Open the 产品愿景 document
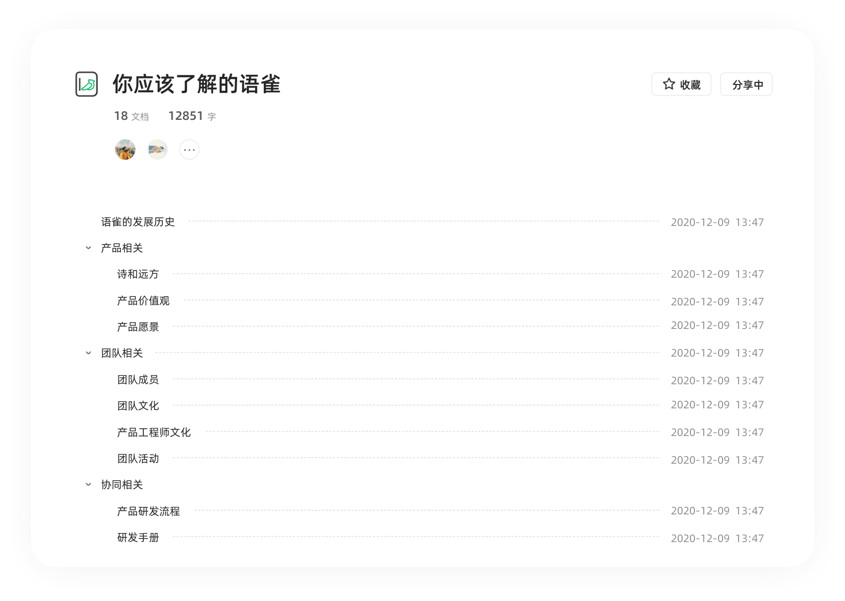This screenshot has width=845, height=601. point(138,327)
